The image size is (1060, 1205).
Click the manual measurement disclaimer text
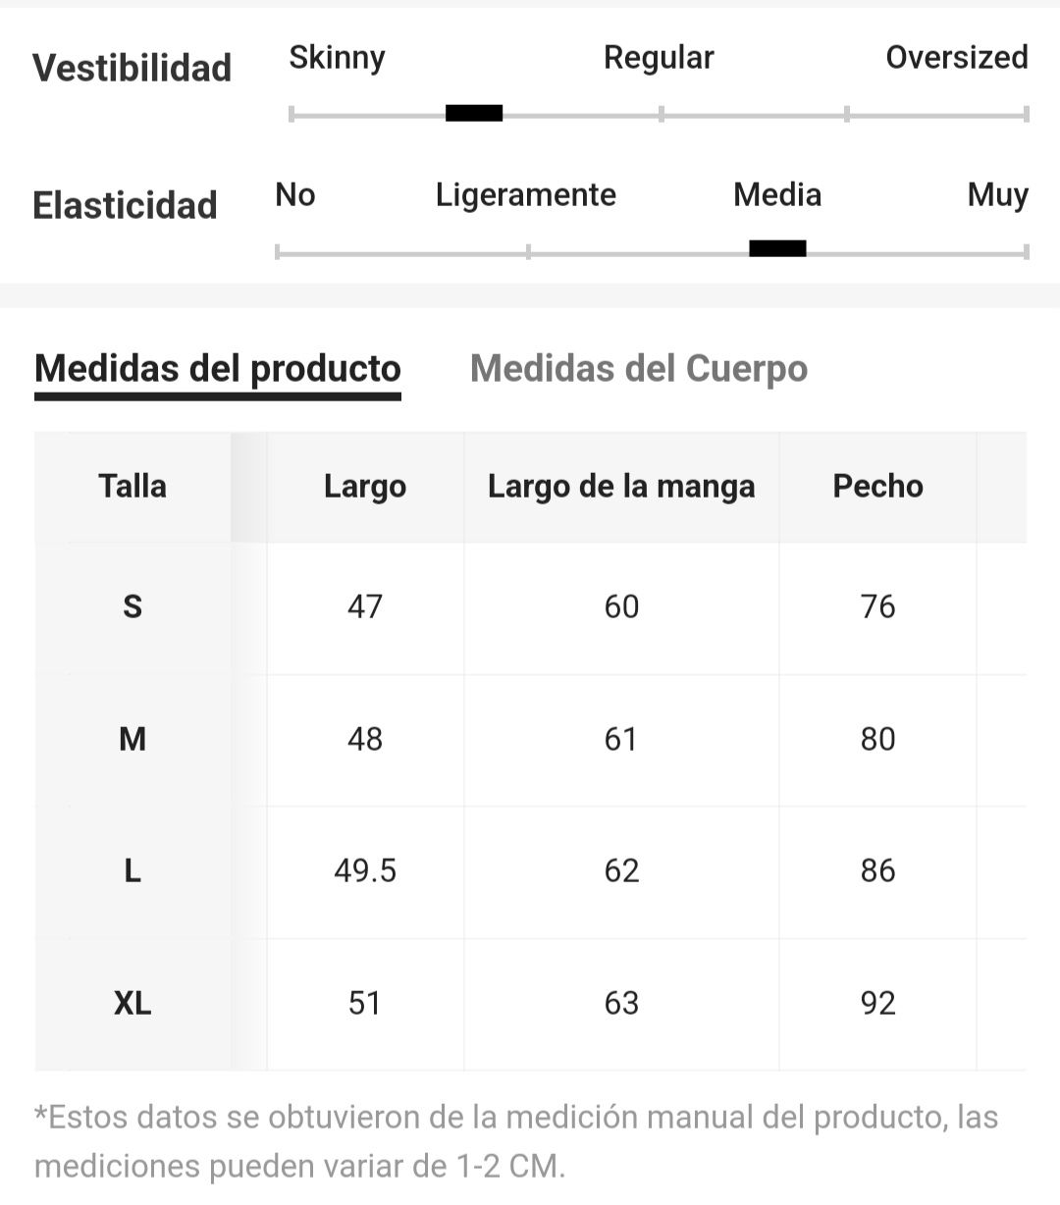click(x=516, y=1141)
